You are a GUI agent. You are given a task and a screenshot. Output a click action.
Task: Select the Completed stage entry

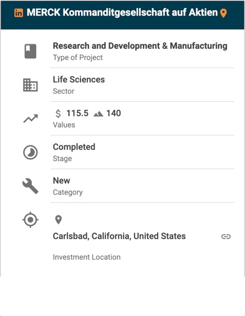coord(74,147)
